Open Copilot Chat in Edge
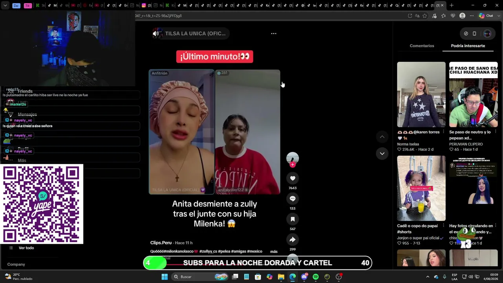Viewport: 503px width, 283px height. click(x=486, y=16)
